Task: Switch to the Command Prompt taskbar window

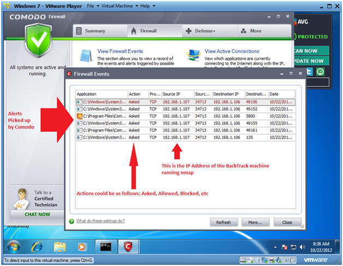Action: click(105, 247)
